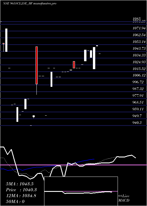Click the 996.72 price level label
The height and width of the screenshot is (206, 147).
[138, 82]
